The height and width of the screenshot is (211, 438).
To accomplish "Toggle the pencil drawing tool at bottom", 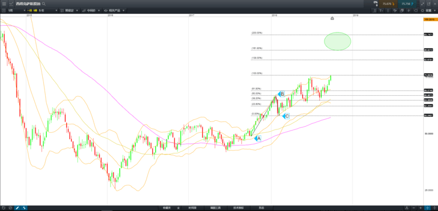I will [17, 208].
